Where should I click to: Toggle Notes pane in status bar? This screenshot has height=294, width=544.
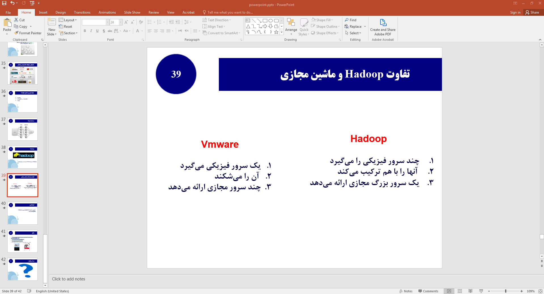click(406, 291)
